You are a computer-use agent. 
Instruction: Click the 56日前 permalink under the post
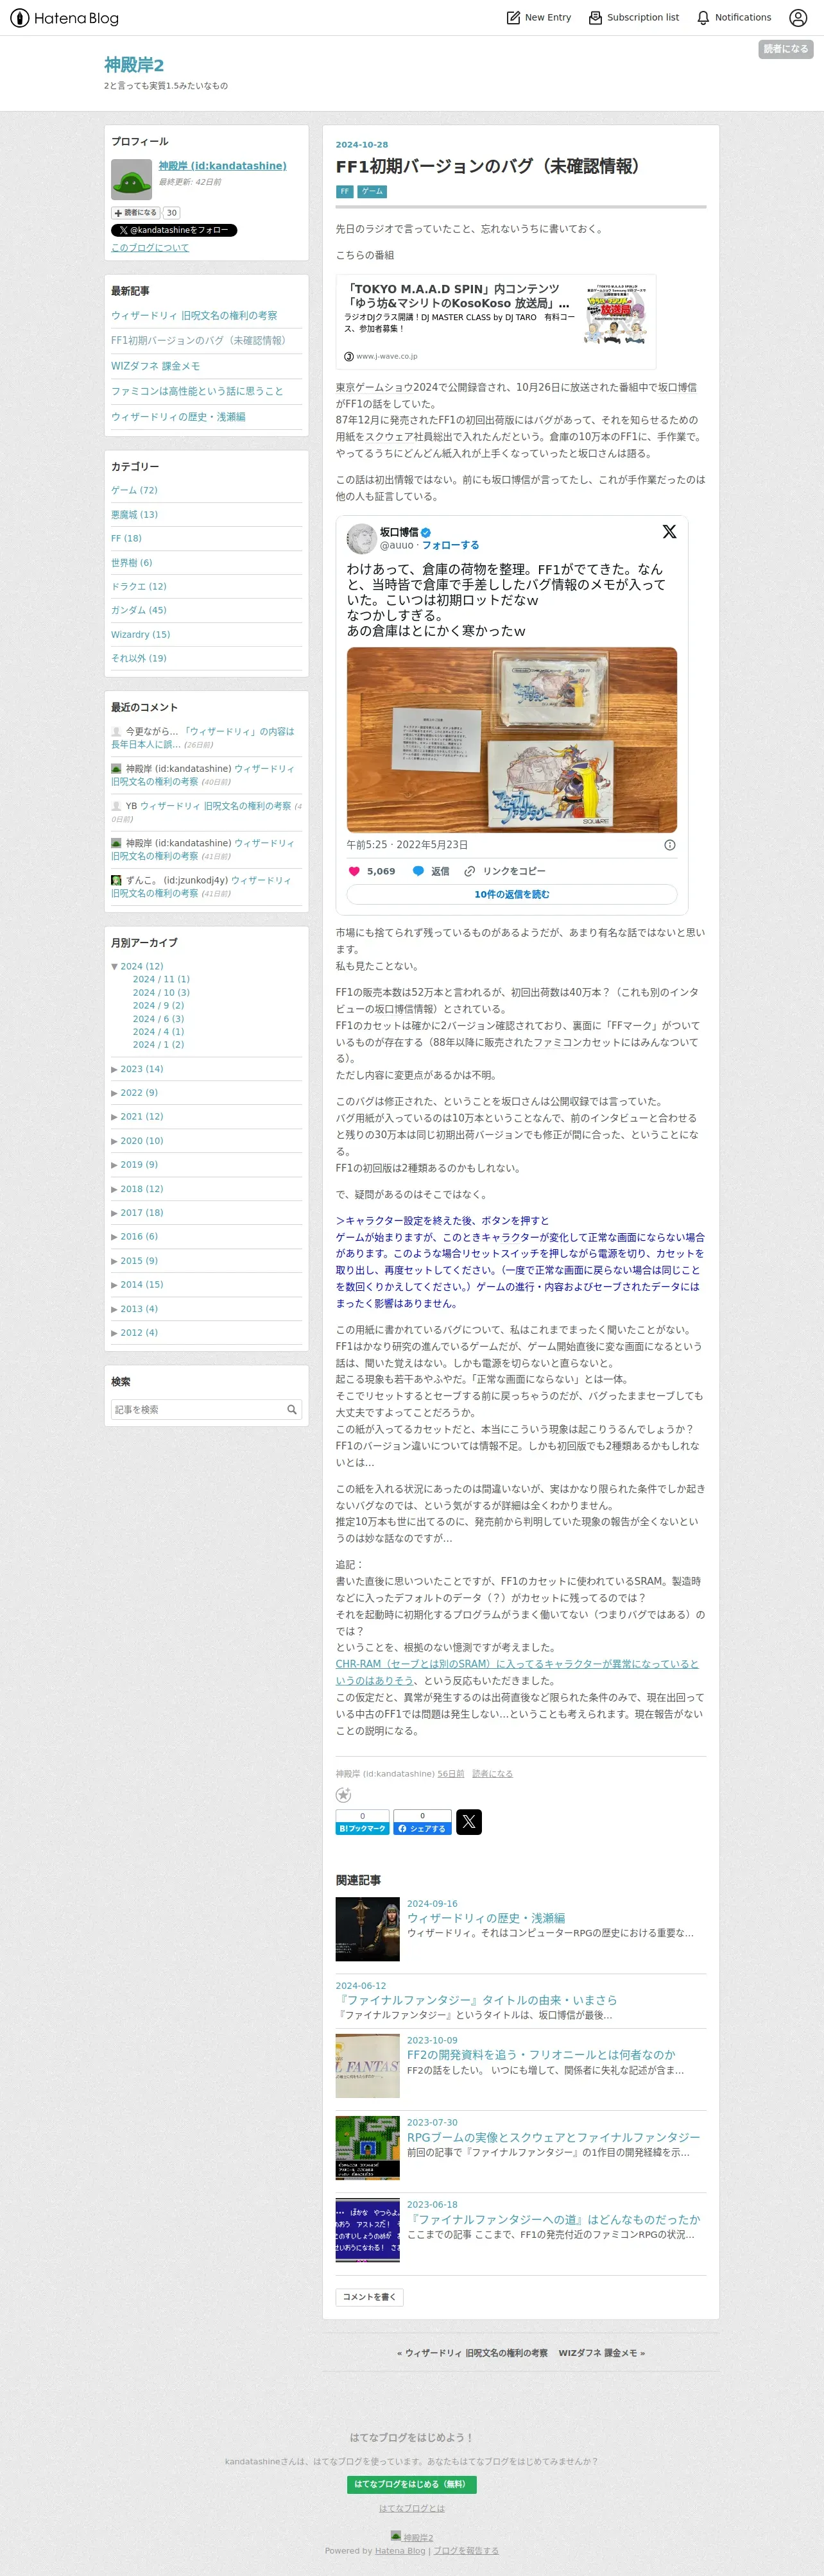click(451, 1774)
